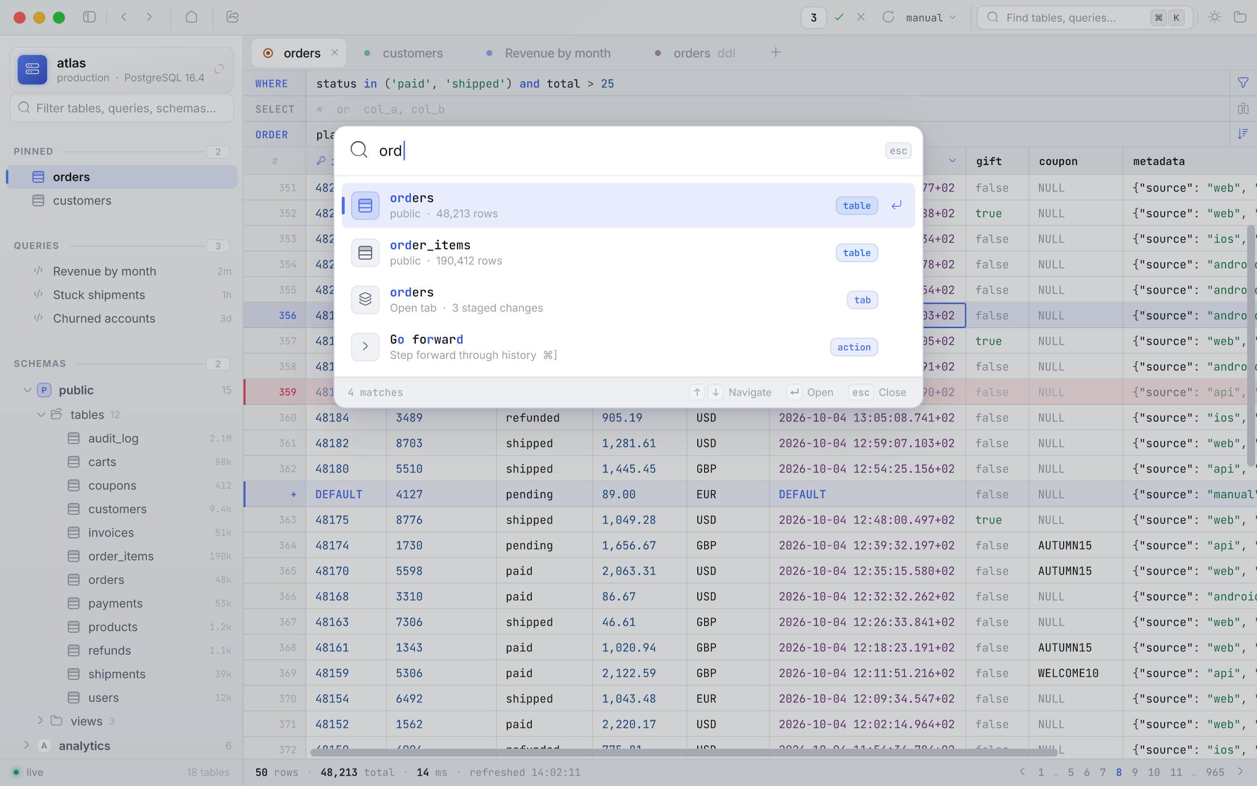Select the orders table result in palette
1257x786 pixels.
pyautogui.click(x=628, y=205)
